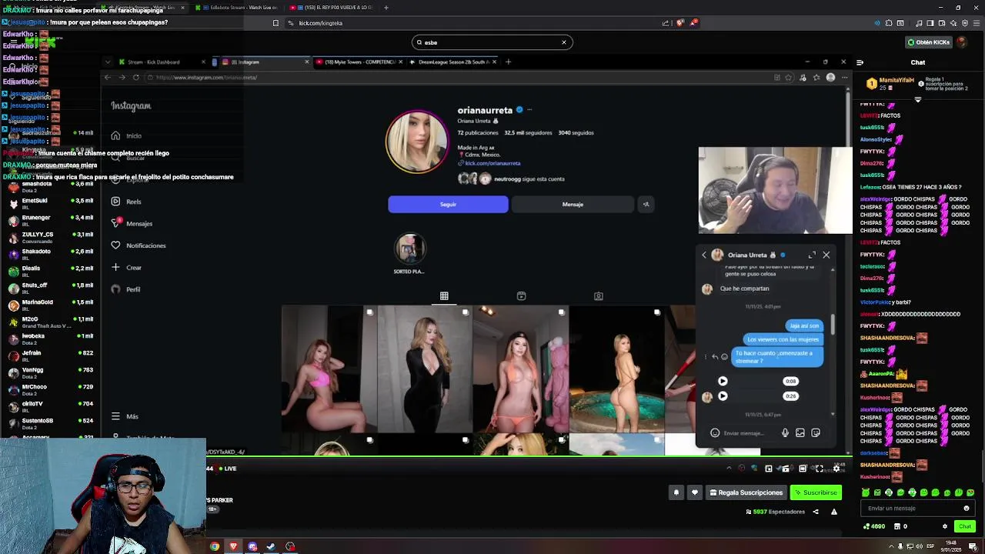Clear the Kick search box
This screenshot has height=554, width=985.
point(563,42)
